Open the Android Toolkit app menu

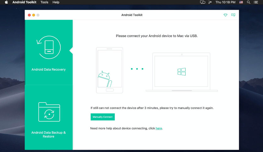click(x=24, y=2)
